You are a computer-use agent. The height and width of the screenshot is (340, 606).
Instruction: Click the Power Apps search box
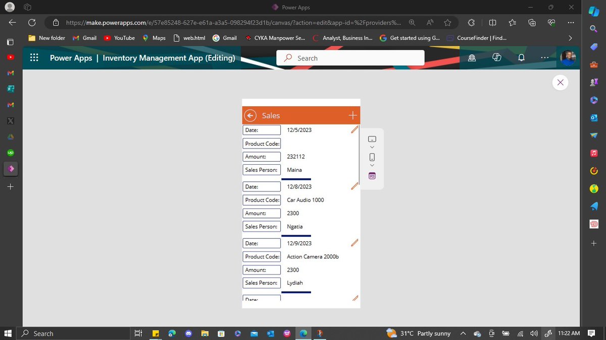350,58
